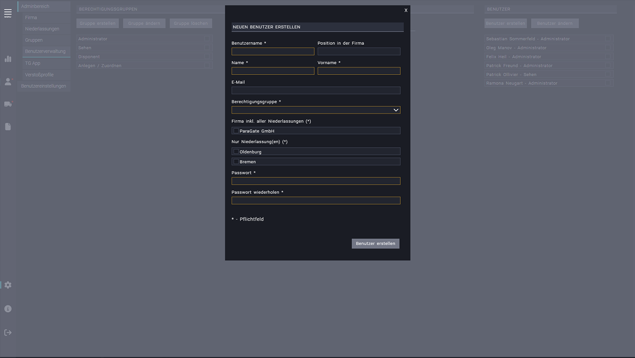Viewport: 635px width, 358px height.
Task: Click into the Passwort field
Action: tap(316, 181)
